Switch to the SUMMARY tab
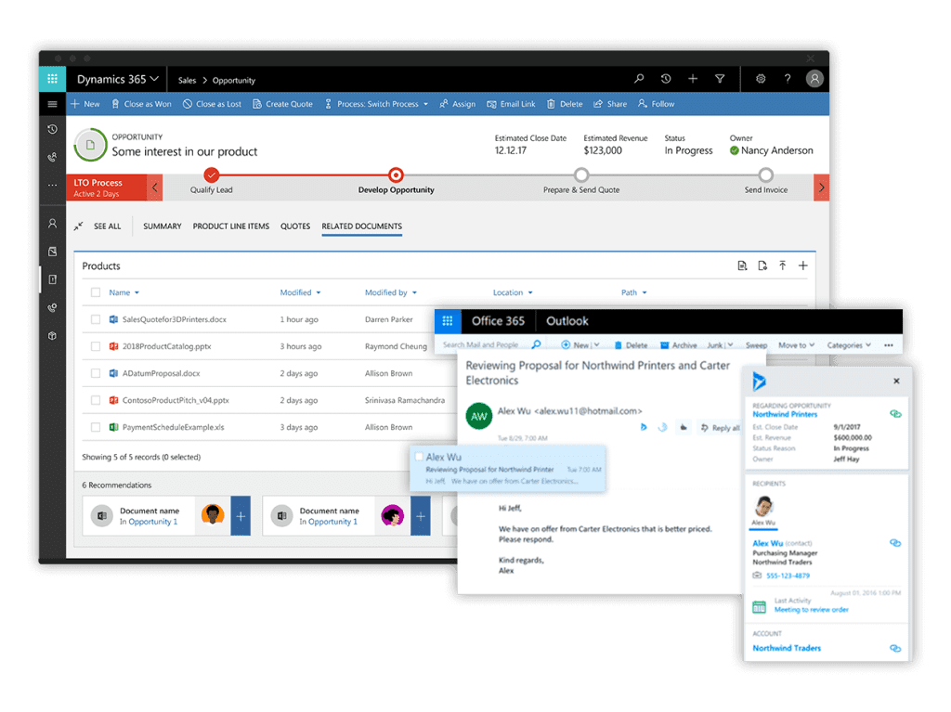This screenshot has height=712, width=951. point(162,227)
